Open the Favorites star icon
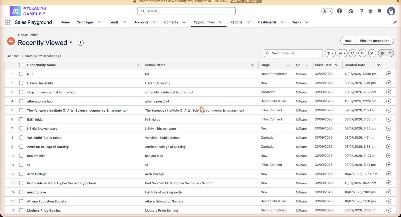 coord(325,11)
